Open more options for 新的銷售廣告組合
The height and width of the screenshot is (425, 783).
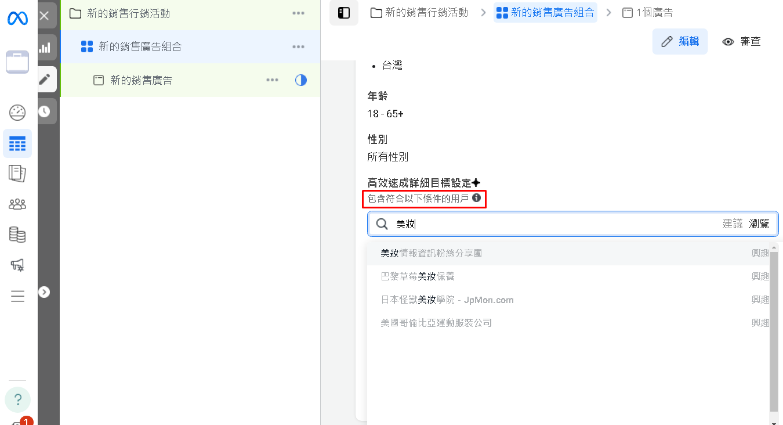298,47
